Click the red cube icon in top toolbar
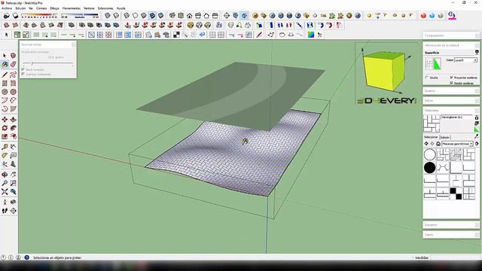 [423, 15]
